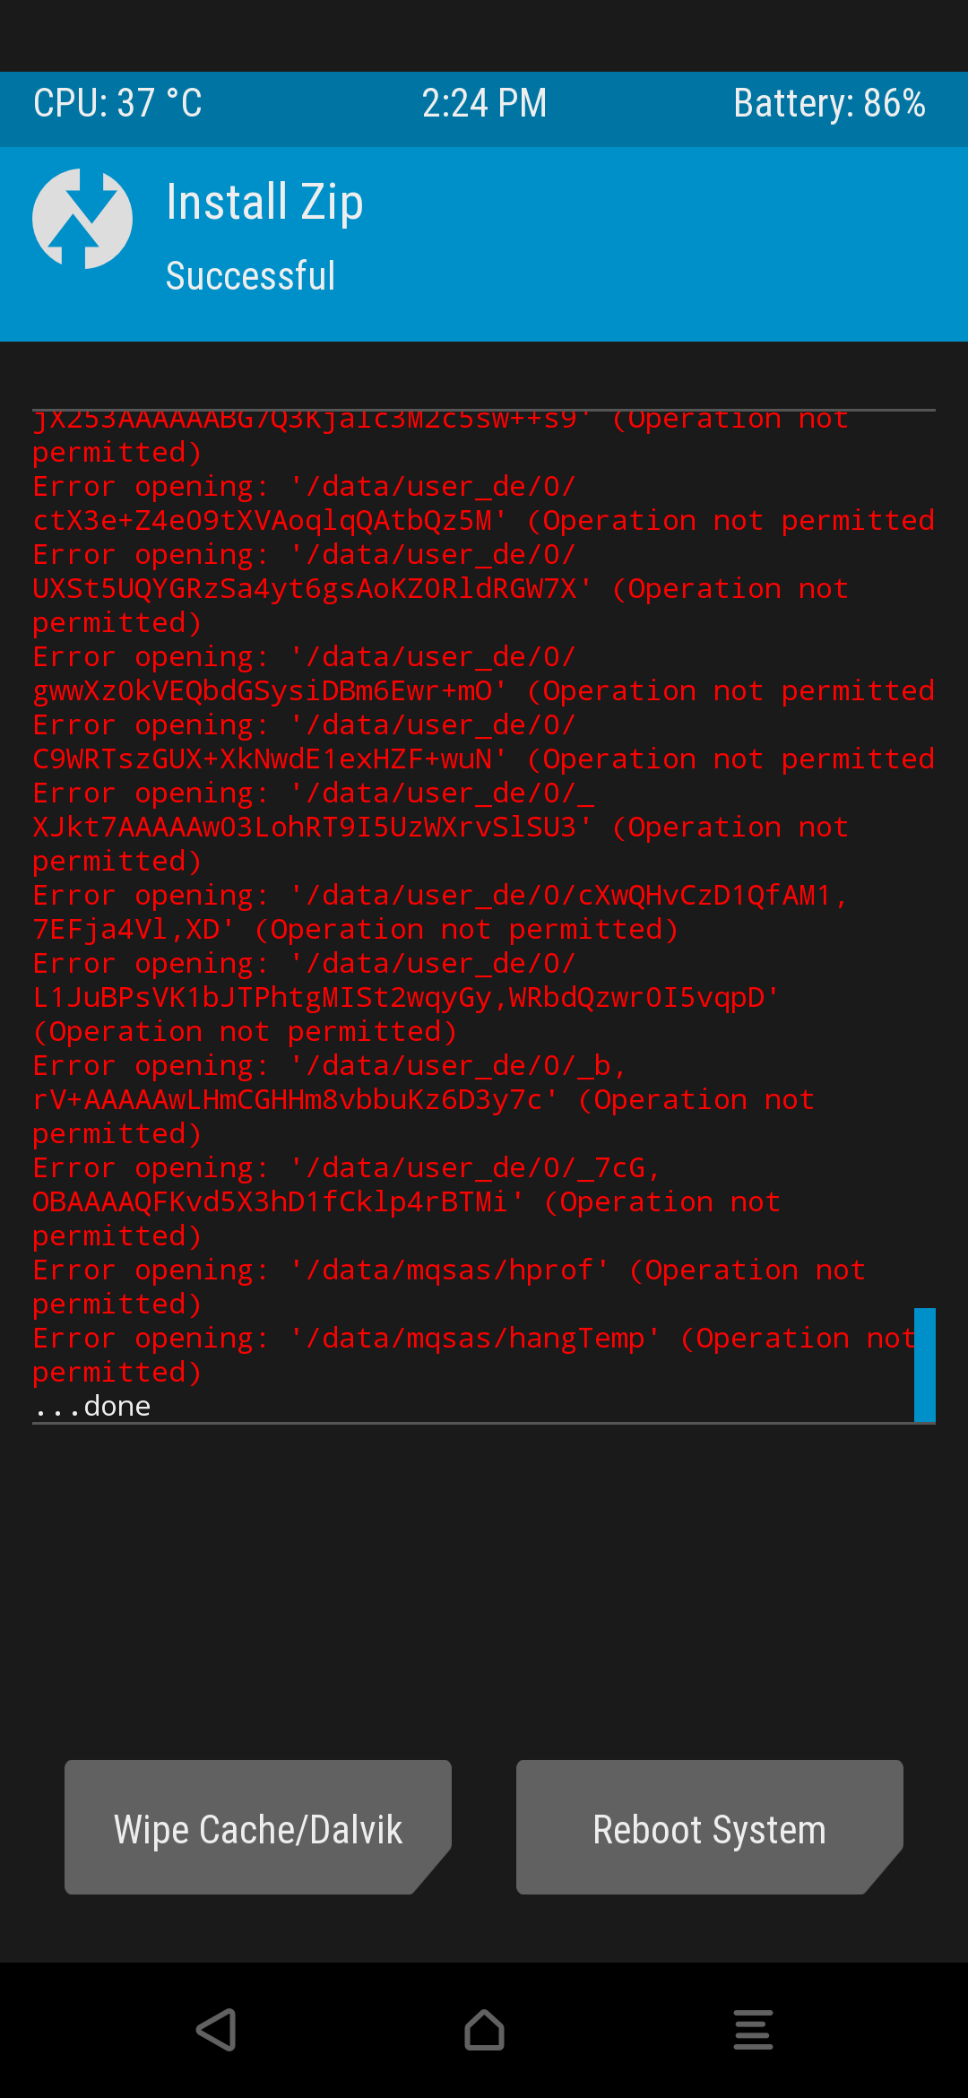The height and width of the screenshot is (2098, 968).
Task: Tap the 'cXwQHvCzD1QfAM1' error log line
Action: (441, 912)
